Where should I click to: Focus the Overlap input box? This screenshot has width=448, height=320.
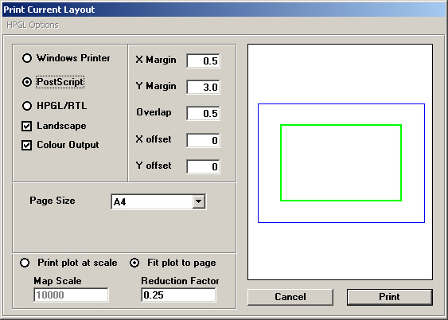203,113
